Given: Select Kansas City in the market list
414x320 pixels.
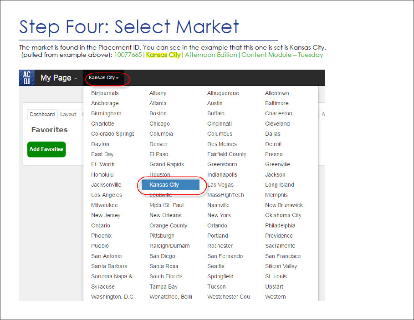Looking at the screenshot, I should click(170, 185).
